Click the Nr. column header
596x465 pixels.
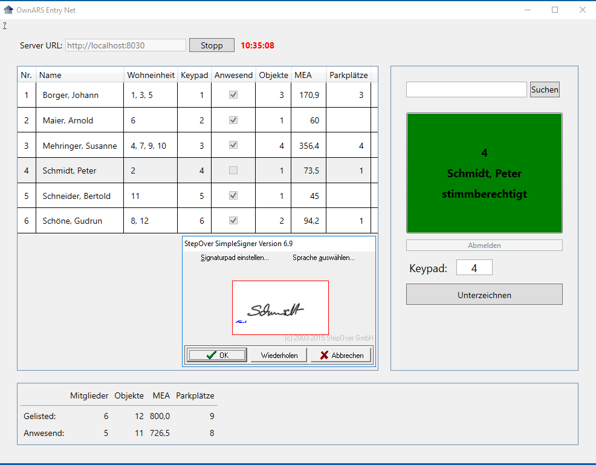tap(26, 75)
